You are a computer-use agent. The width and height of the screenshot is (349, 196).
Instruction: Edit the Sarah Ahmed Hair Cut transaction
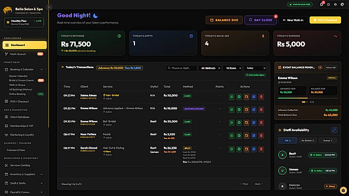click(x=253, y=149)
